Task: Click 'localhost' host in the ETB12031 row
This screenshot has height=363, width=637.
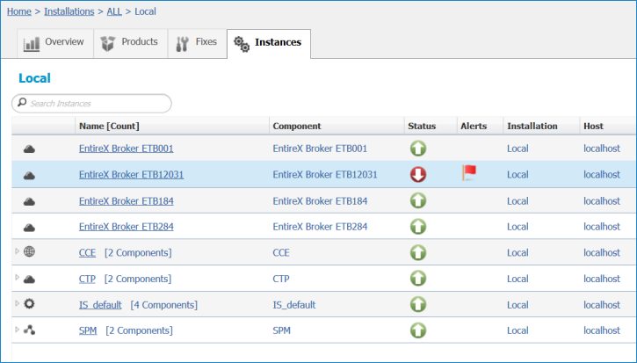Action: pos(602,174)
